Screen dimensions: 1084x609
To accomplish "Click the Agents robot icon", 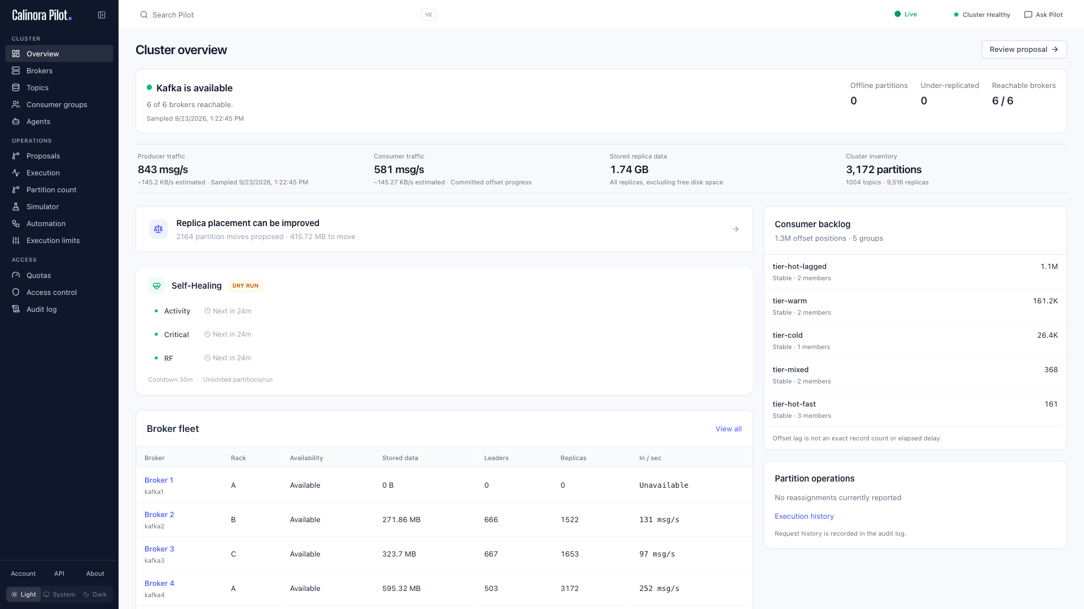I will [x=16, y=121].
